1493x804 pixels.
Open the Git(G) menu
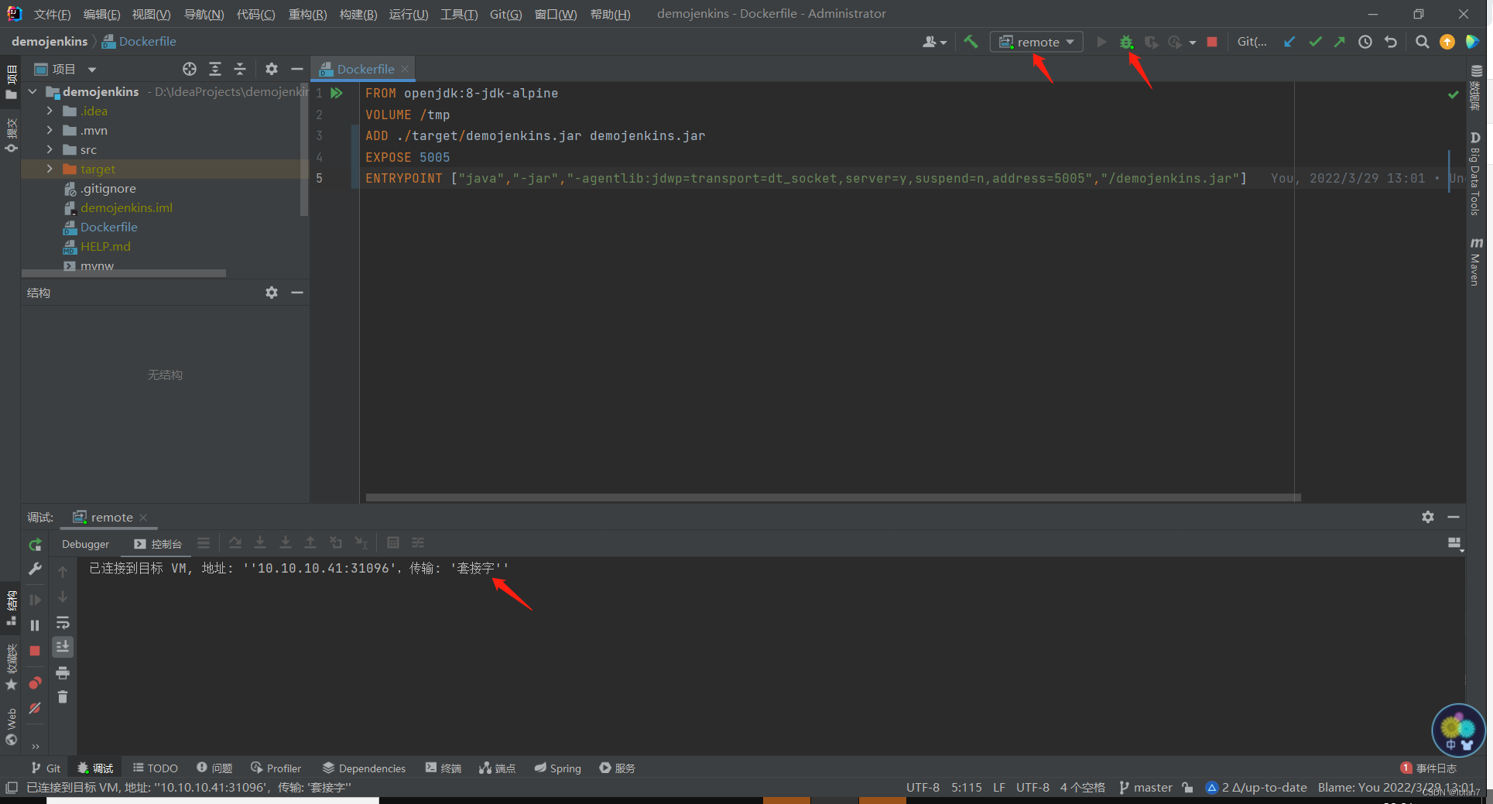(505, 14)
